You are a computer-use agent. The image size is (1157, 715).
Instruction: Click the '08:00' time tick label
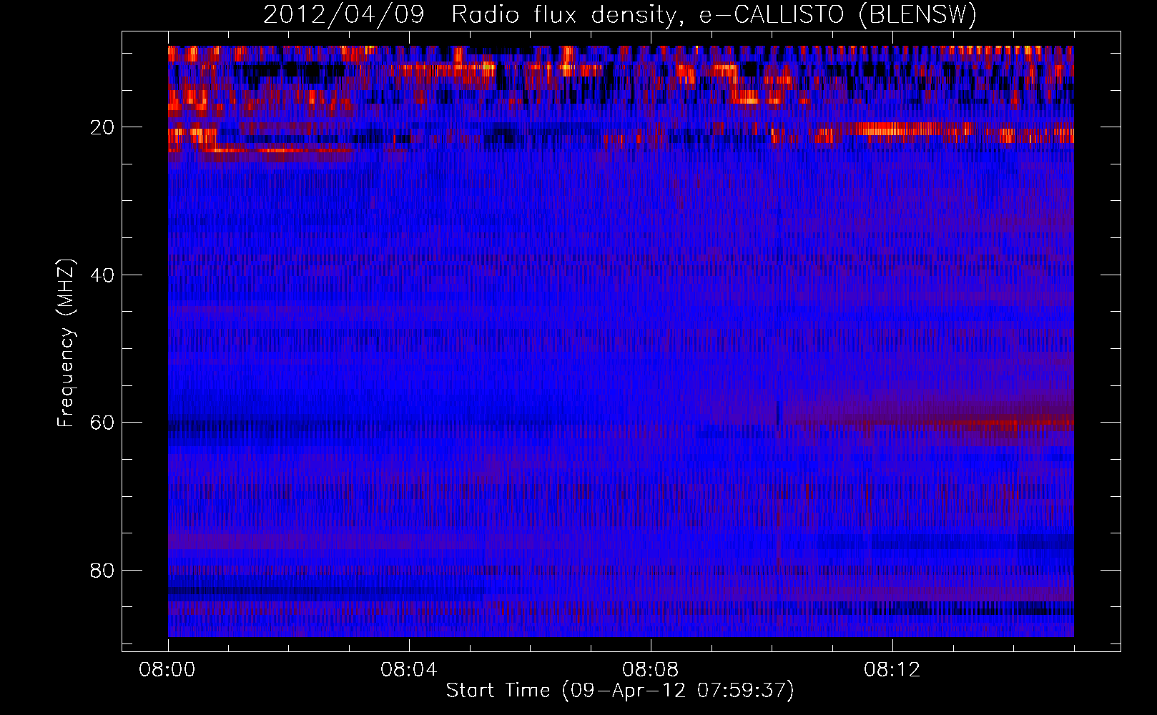coord(168,670)
